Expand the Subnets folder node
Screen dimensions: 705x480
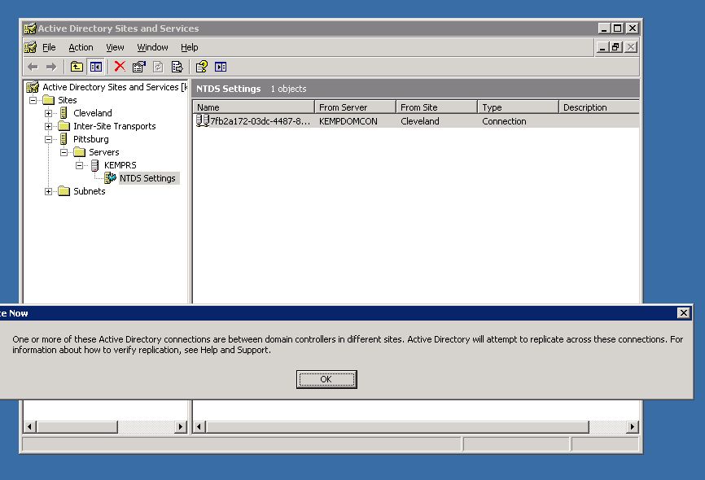(x=49, y=191)
